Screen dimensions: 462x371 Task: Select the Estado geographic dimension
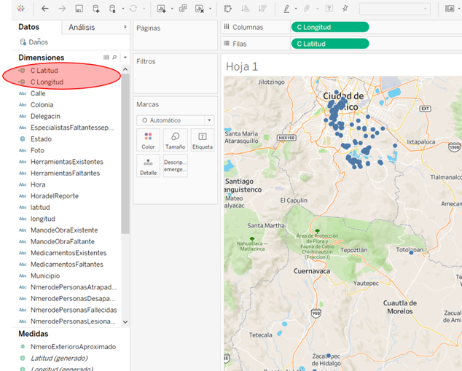click(x=41, y=139)
